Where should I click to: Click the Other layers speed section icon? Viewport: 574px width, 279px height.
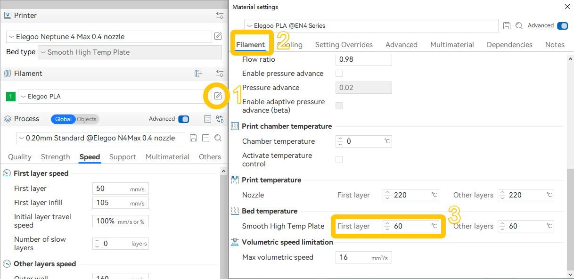click(7, 264)
